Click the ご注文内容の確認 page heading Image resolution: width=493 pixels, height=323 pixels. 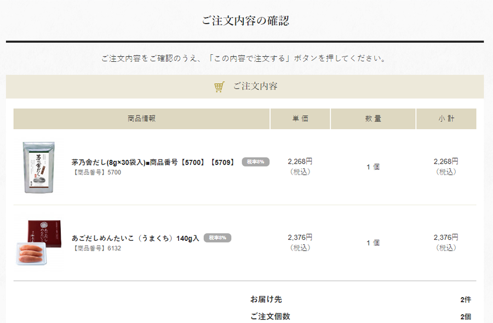(245, 21)
